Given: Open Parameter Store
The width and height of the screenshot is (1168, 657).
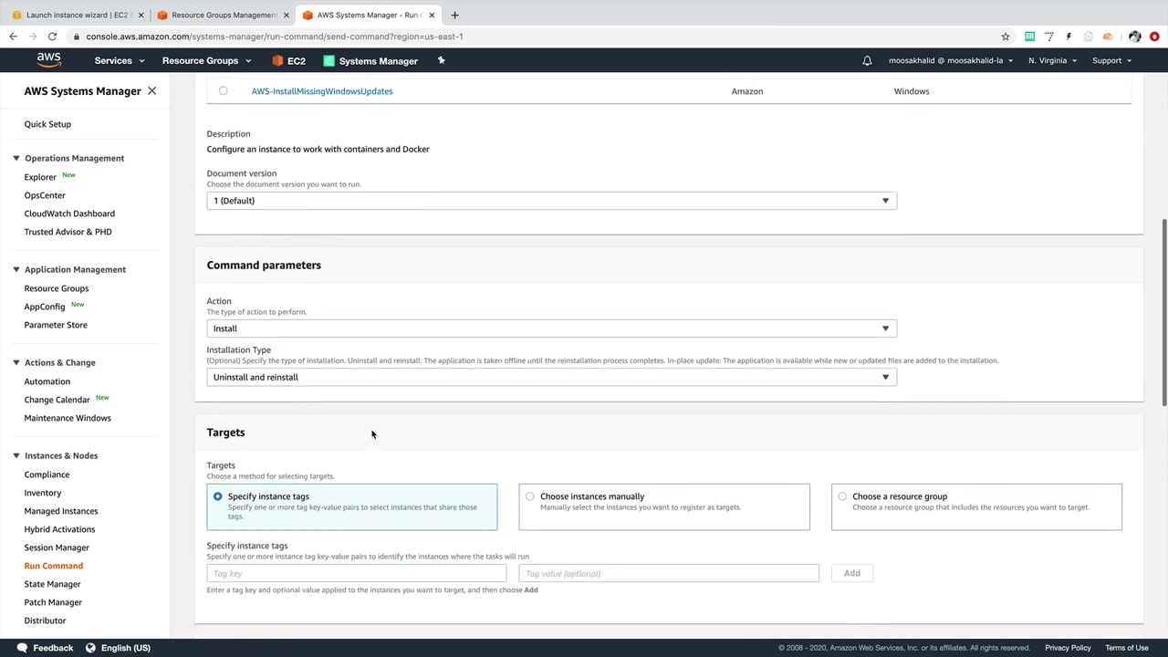Looking at the screenshot, I should coord(56,325).
